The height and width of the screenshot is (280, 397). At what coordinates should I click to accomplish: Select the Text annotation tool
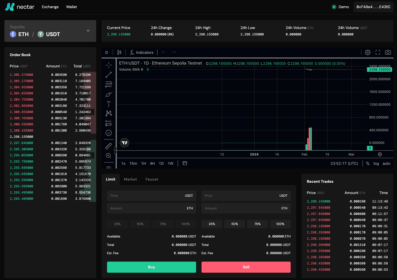[109, 104]
